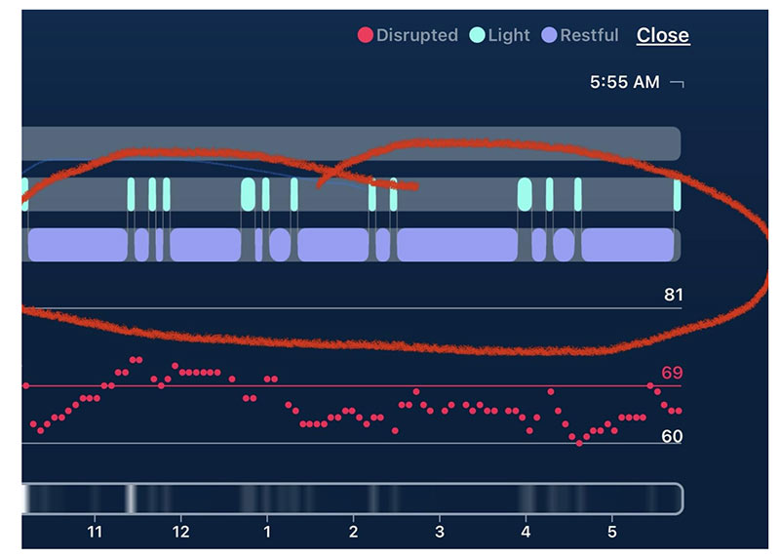Tap the Light segment at far right edge
Viewport: 780px width, 558px height.
677,193
